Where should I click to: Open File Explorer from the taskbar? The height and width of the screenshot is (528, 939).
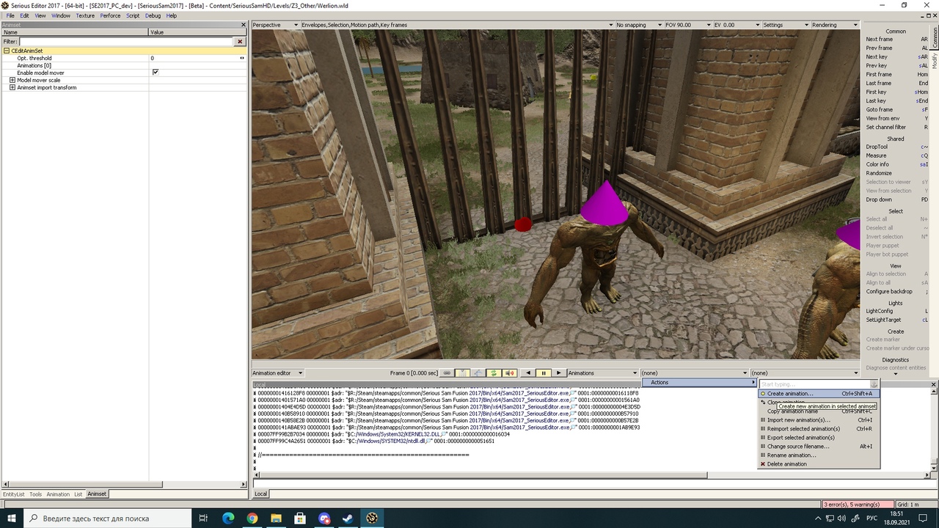pos(276,518)
